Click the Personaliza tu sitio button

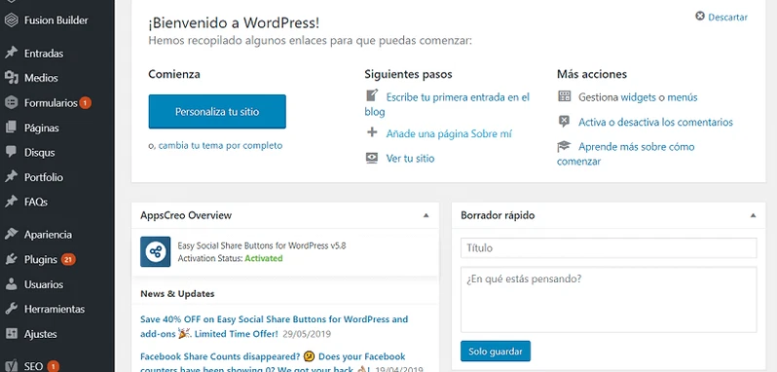tap(217, 111)
